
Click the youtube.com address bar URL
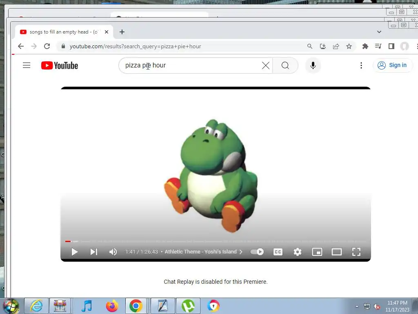pos(135,47)
